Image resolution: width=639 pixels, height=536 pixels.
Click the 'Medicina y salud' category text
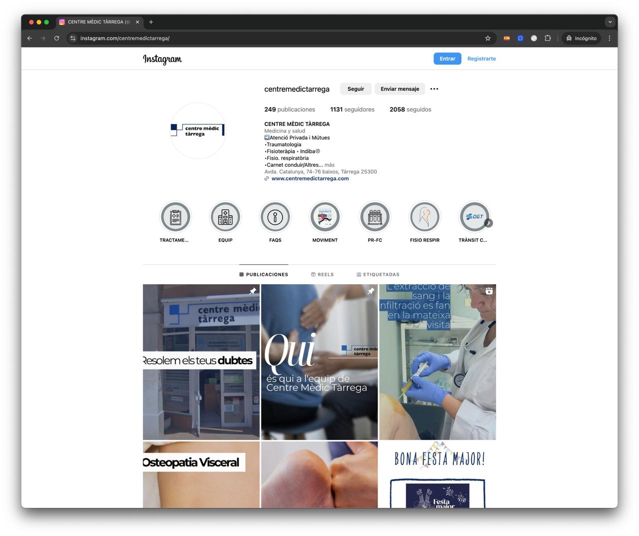[x=285, y=131]
